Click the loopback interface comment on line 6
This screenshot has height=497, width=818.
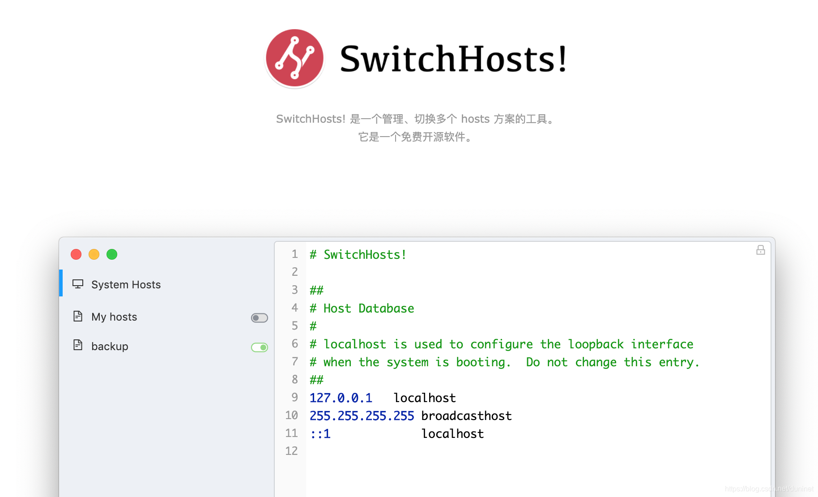click(x=502, y=344)
